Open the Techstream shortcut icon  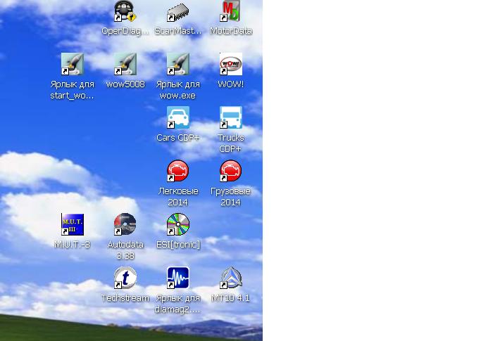(x=125, y=278)
